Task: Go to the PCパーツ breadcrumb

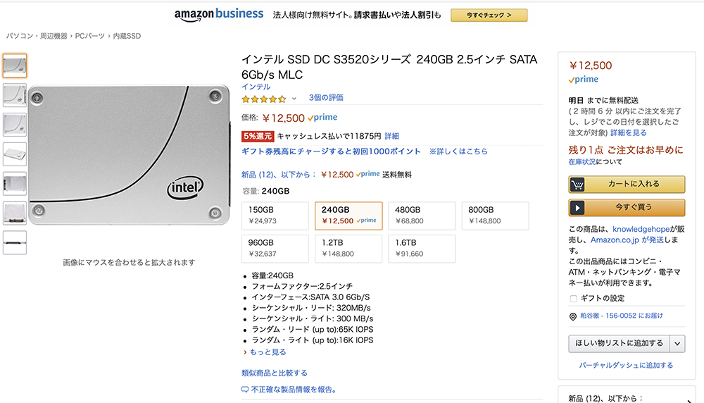Action: click(x=90, y=36)
